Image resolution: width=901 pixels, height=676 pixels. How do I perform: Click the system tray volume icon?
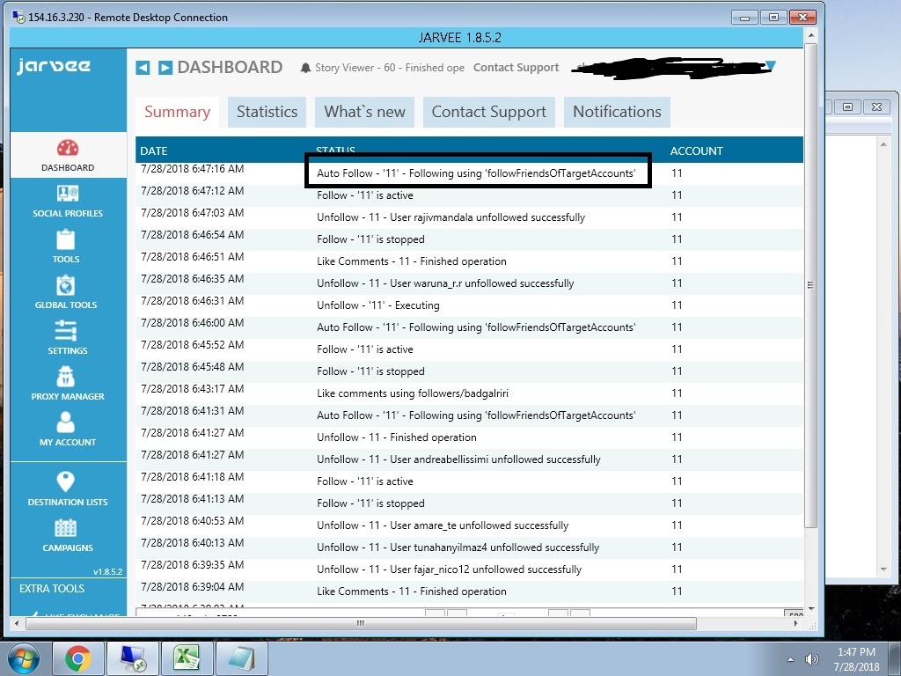click(811, 659)
